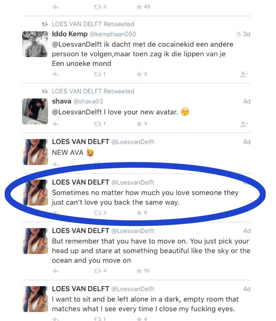Reply to shava's avatar tweet

pyautogui.click(x=56, y=124)
